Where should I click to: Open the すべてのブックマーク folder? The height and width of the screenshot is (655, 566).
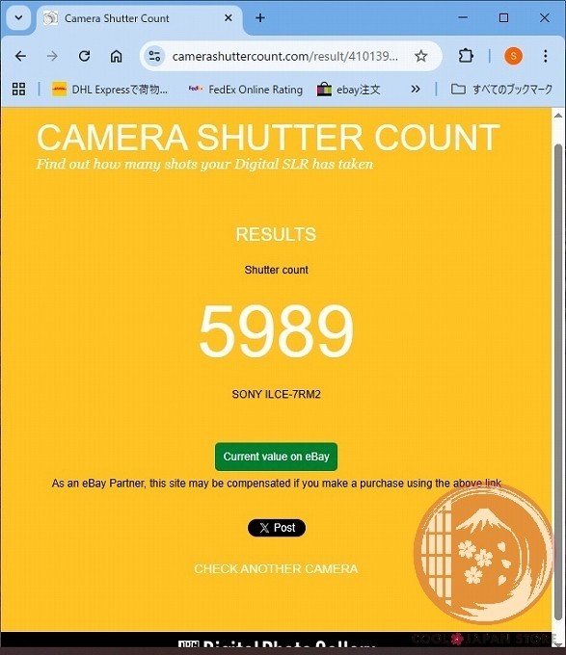coord(501,89)
